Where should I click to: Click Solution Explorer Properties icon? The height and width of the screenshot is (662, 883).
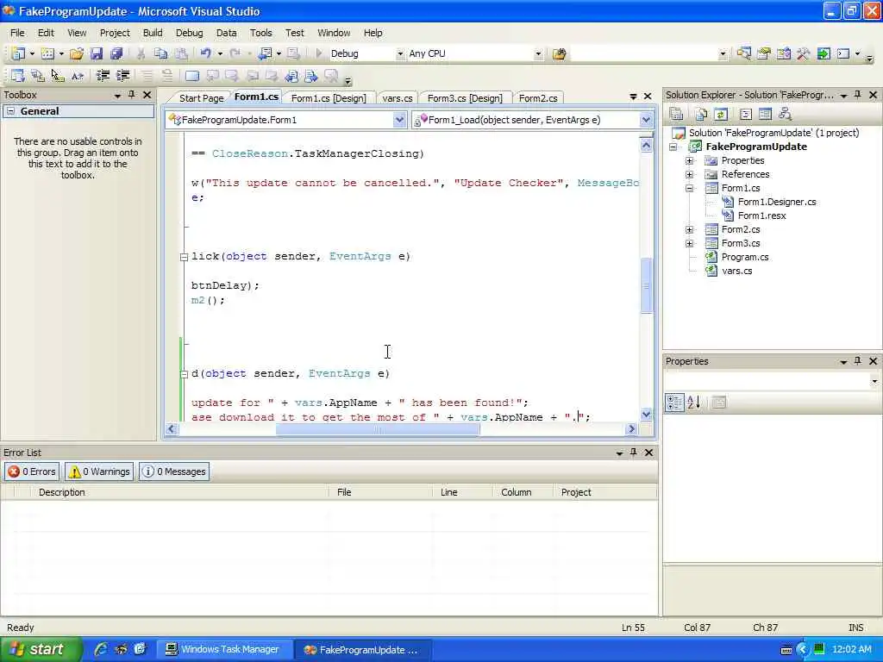click(676, 115)
